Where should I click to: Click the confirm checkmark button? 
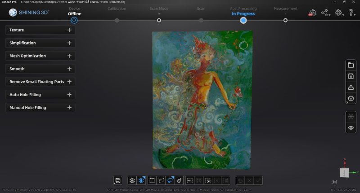click(x=258, y=180)
